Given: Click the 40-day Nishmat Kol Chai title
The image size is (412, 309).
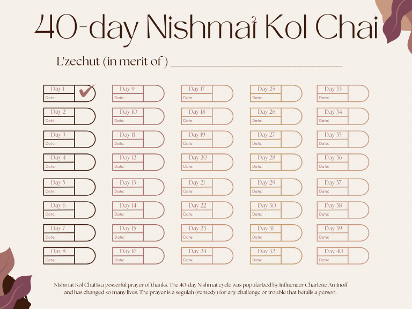Looking at the screenshot, I should [206, 28].
